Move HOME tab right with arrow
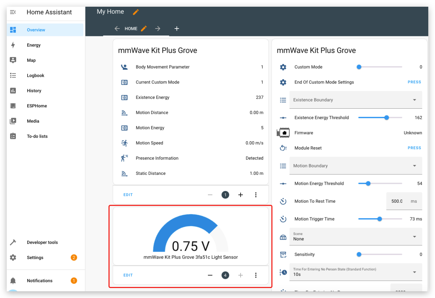This screenshot has height=298, width=435. pyautogui.click(x=158, y=29)
